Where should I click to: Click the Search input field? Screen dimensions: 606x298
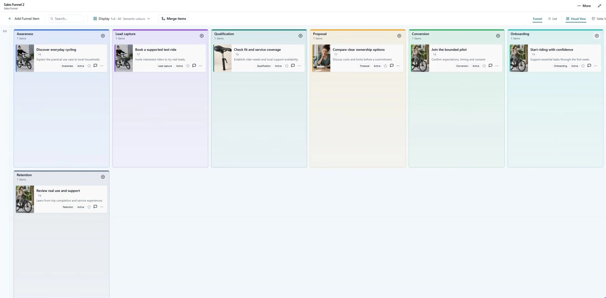click(66, 19)
